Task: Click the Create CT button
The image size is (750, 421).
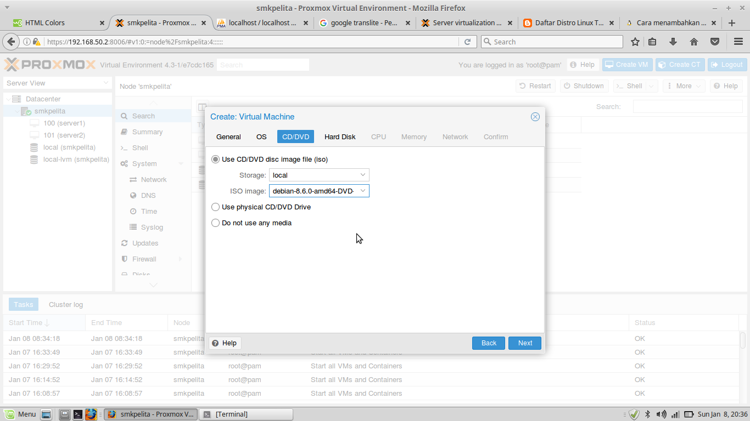Action: 680,65
